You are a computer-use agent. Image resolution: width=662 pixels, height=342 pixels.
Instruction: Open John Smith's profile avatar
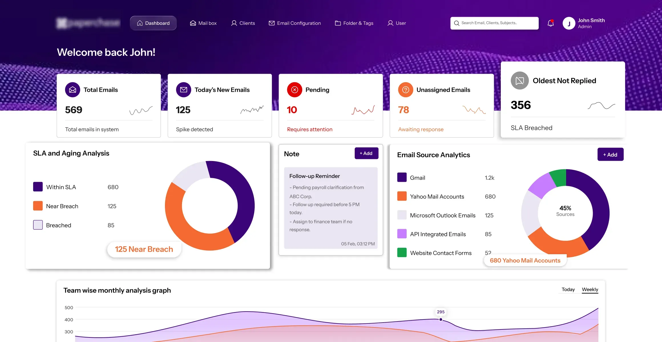pyautogui.click(x=569, y=23)
